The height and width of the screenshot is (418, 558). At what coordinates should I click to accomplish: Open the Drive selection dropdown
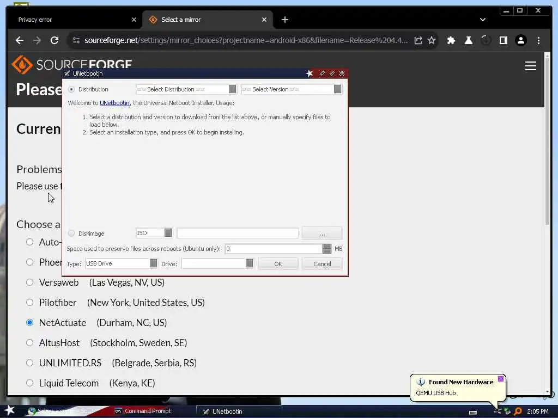[x=217, y=263]
